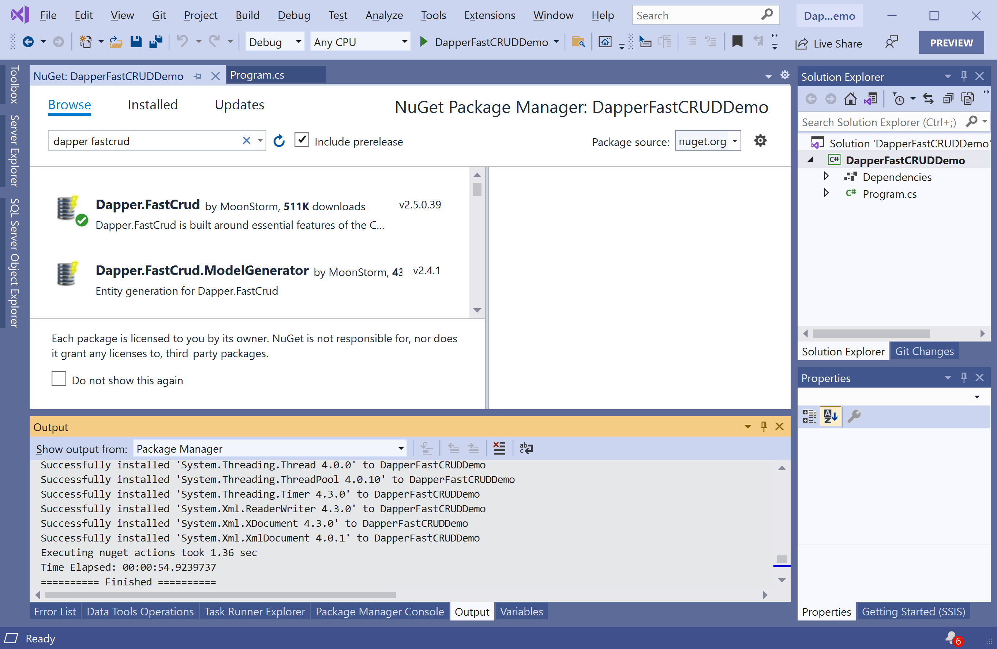Click Alphabetical sort icon in Properties panel
Viewport: 997px width, 649px height.
pos(830,416)
